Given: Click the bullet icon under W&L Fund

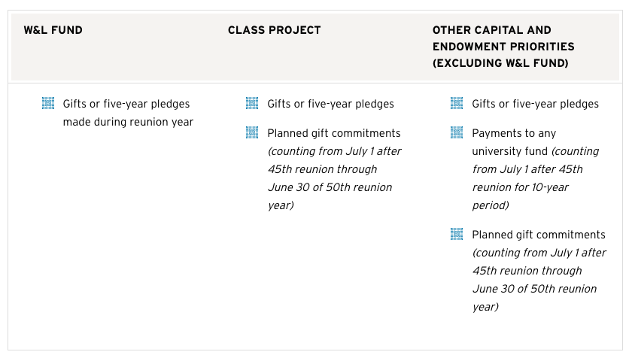Looking at the screenshot, I should pyautogui.click(x=48, y=103).
